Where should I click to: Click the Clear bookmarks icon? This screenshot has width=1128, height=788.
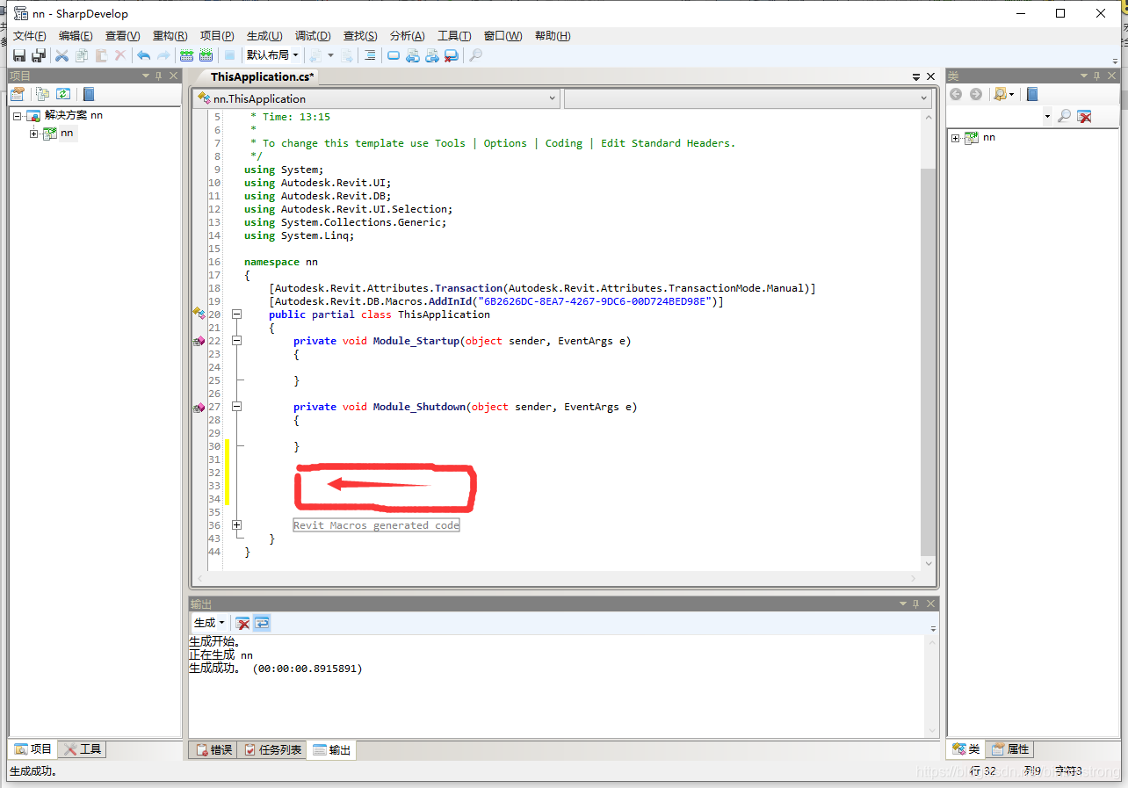click(452, 55)
